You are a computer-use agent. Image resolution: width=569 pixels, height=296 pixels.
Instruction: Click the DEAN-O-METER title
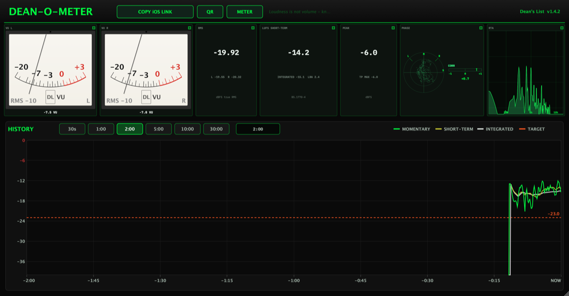coord(51,12)
